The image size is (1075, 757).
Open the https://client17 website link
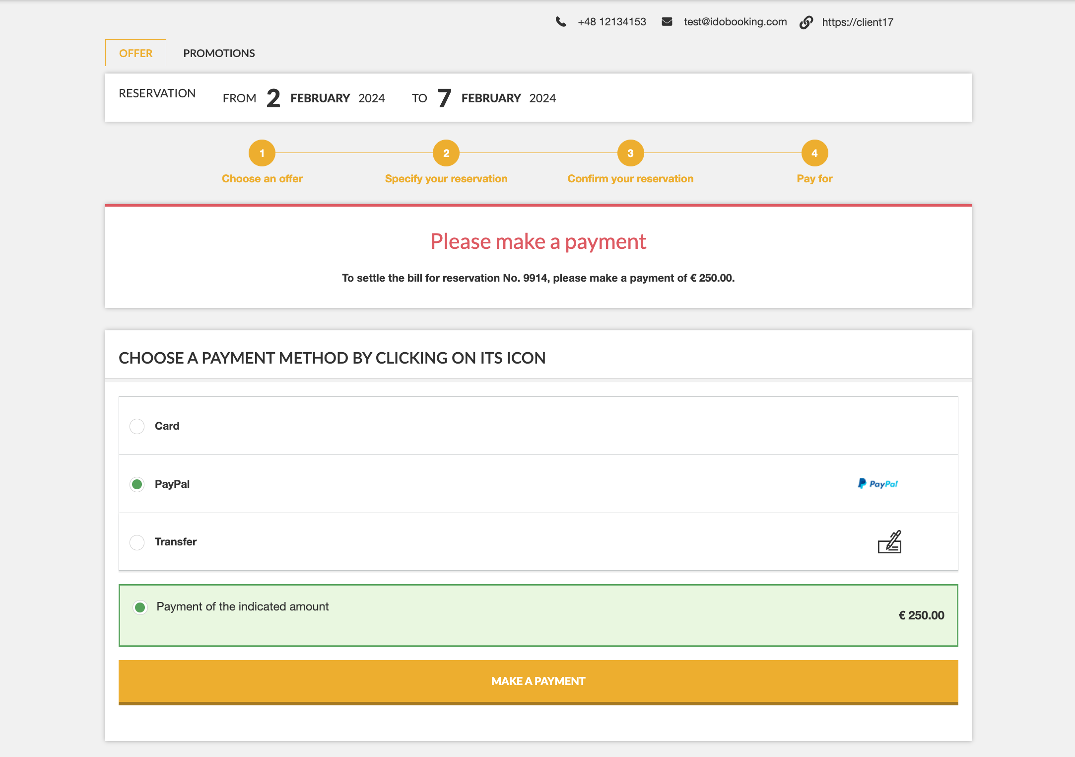(x=857, y=22)
